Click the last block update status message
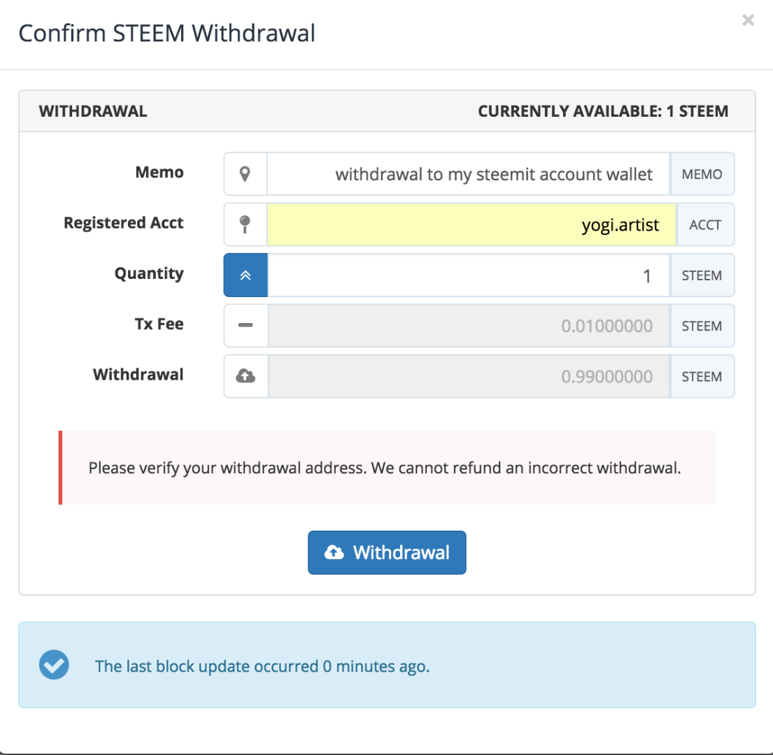 [262, 666]
